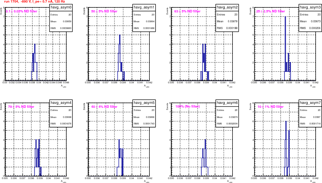The image size is (322, 183).
Task: Click the RMS value 0.000199
Action: click(232, 28)
